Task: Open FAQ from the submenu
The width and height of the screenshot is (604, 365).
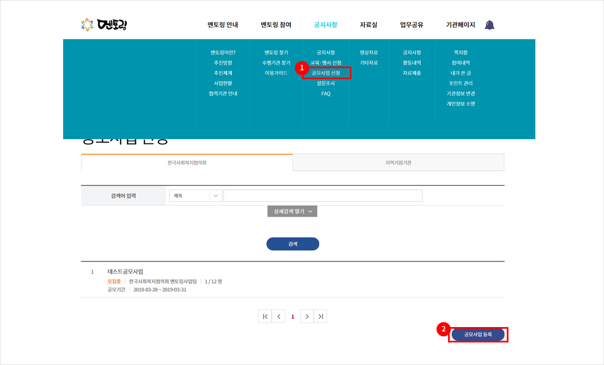Action: 326,93
